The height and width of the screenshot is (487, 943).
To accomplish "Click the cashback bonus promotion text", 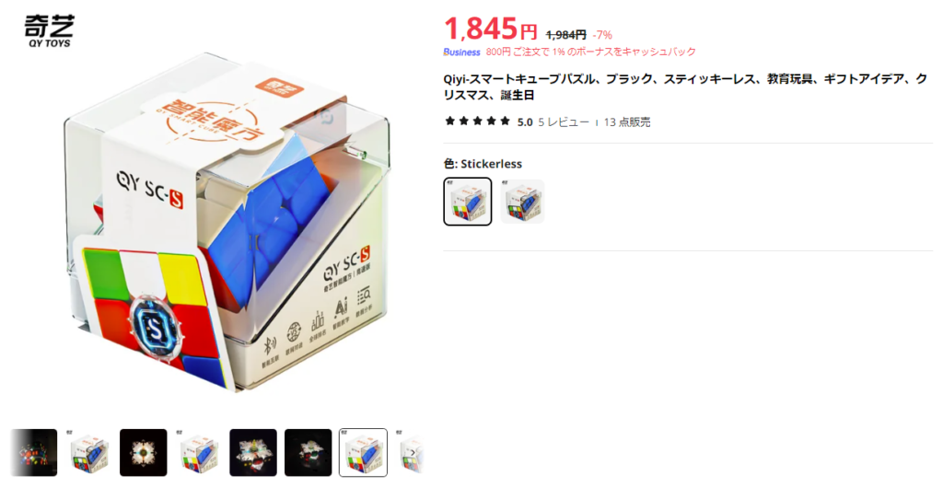I will pos(590,52).
